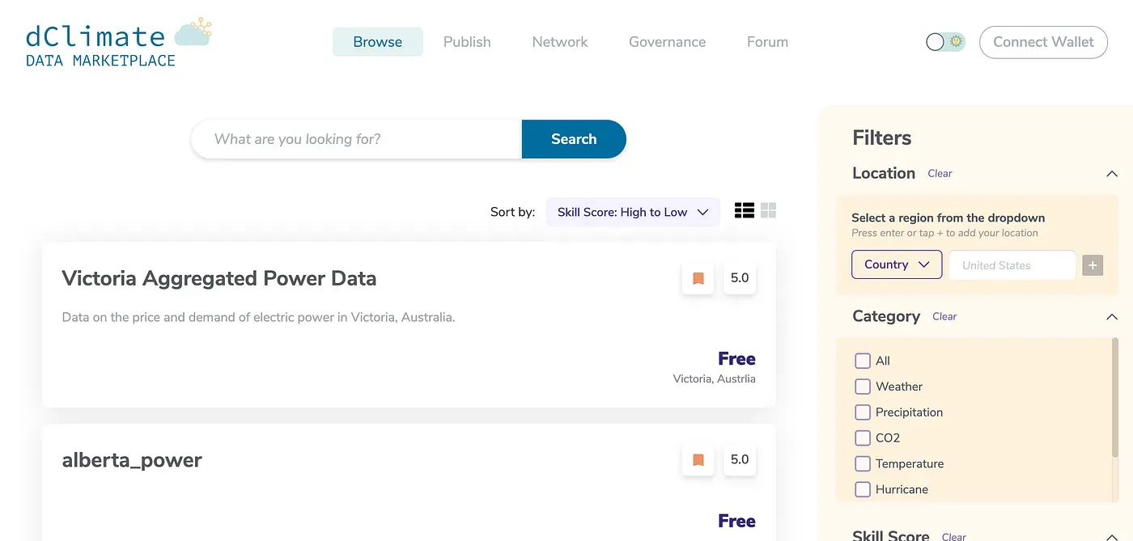1133x541 pixels.
Task: Open the Country region dropdown
Action: [897, 264]
